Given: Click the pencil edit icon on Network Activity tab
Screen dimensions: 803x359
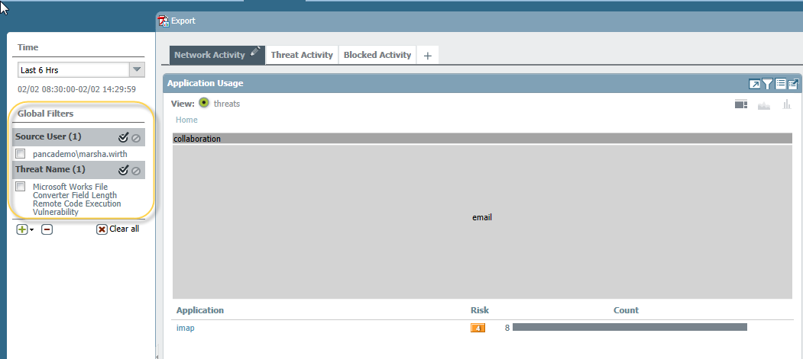Looking at the screenshot, I should pyautogui.click(x=255, y=51).
